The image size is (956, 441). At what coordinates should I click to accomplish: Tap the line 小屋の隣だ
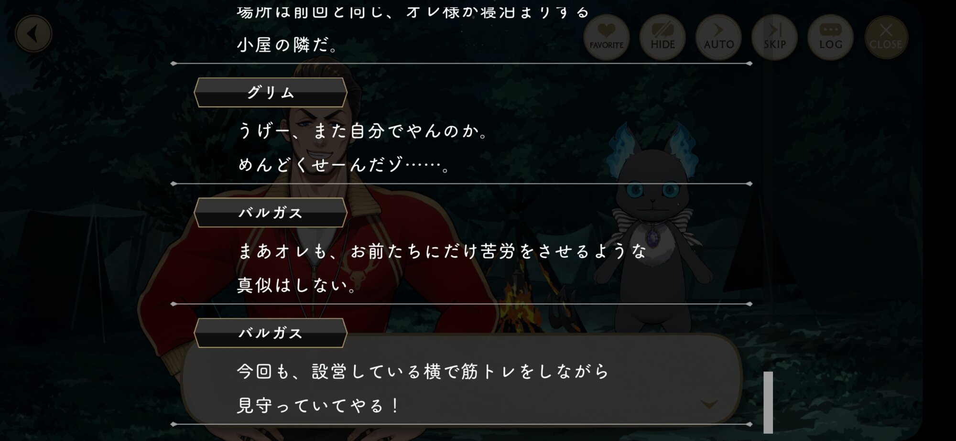[288, 45]
